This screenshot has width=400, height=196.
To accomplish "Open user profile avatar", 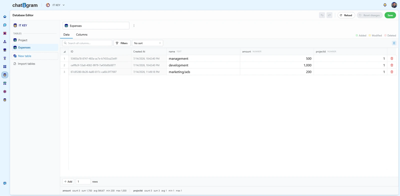I will coord(394,5).
